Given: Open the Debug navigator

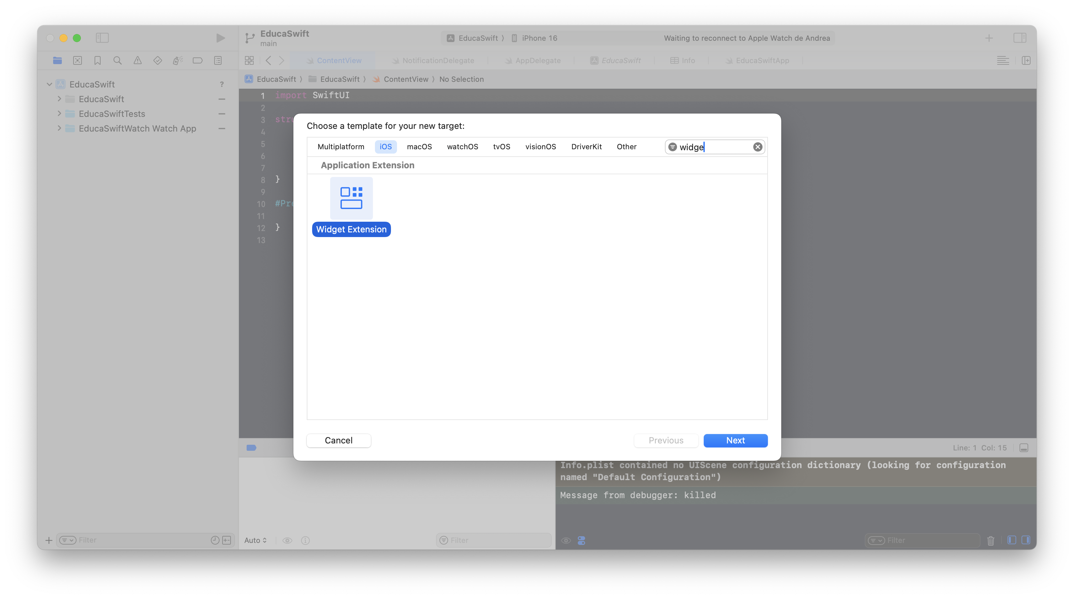Looking at the screenshot, I should [x=178, y=61].
